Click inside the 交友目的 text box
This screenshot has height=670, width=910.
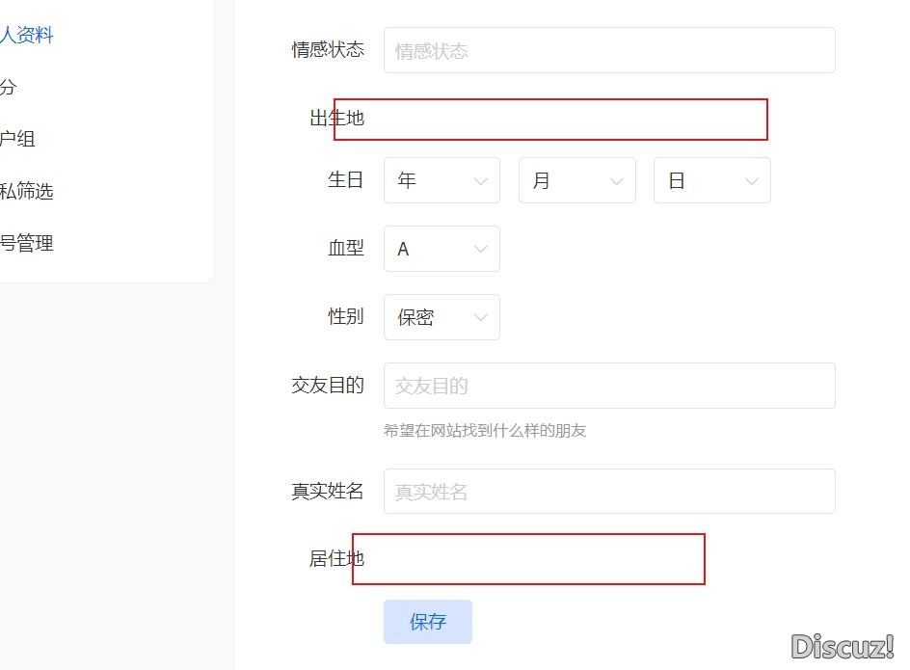pyautogui.click(x=608, y=386)
